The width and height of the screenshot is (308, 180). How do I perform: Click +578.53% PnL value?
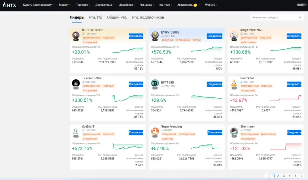161,52
